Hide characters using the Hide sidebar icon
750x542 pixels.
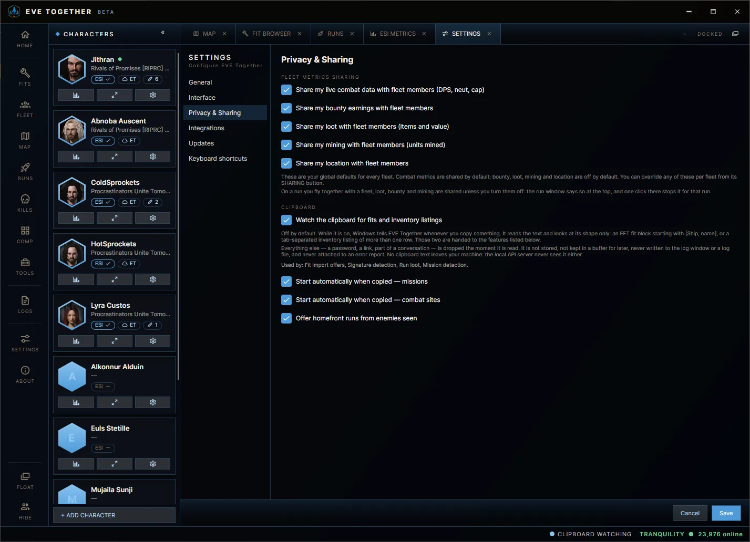click(x=25, y=510)
